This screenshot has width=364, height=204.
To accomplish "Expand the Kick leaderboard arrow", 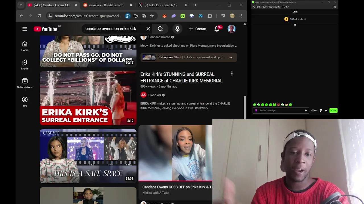I will click(x=295, y=25).
